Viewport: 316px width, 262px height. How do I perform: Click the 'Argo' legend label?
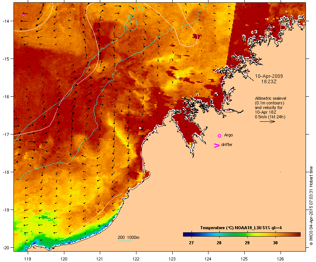click(x=229, y=135)
